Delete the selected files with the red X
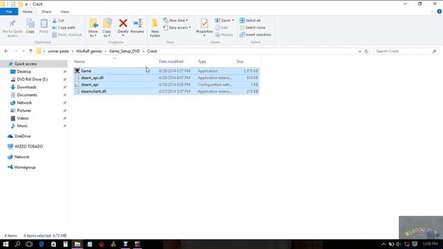 (x=123, y=27)
